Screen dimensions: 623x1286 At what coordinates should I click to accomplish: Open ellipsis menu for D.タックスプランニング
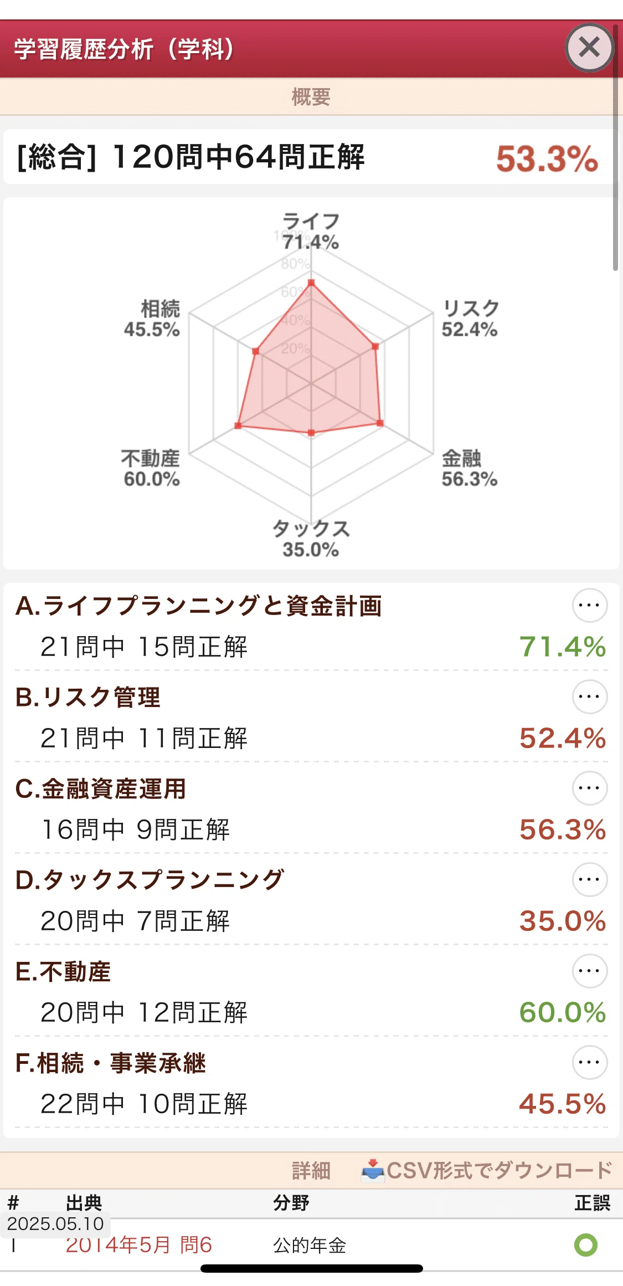click(x=589, y=879)
